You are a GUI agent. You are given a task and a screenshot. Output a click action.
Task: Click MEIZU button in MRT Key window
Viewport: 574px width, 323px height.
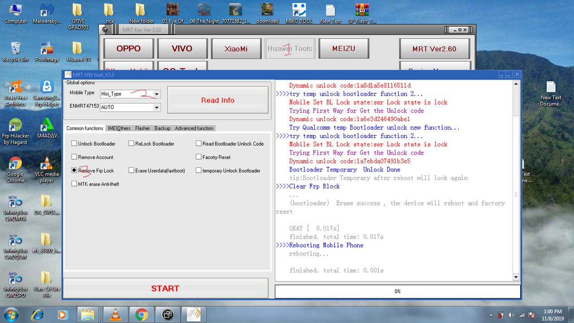pos(344,48)
